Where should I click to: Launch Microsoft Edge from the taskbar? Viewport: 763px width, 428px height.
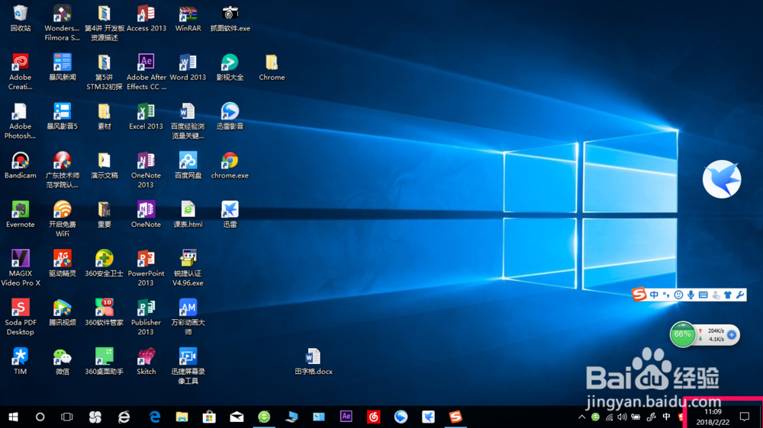(x=155, y=417)
